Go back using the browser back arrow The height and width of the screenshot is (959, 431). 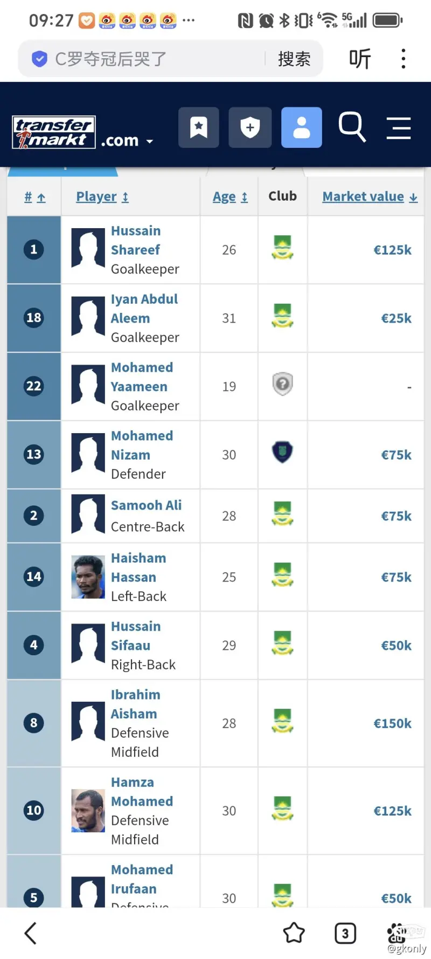pos(31,933)
